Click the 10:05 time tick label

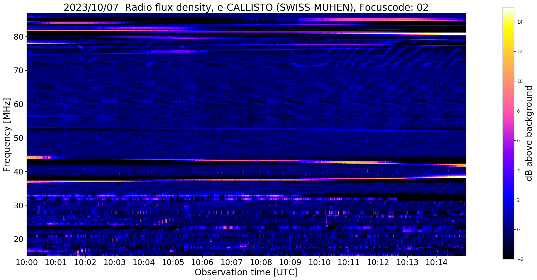pos(173,262)
